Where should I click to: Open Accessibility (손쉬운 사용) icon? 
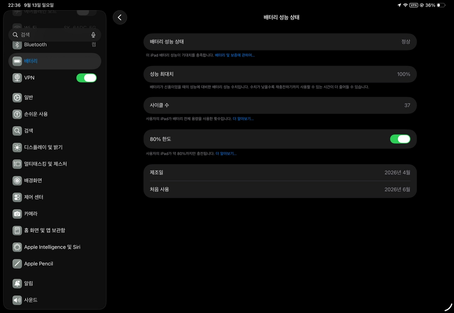coord(17,114)
